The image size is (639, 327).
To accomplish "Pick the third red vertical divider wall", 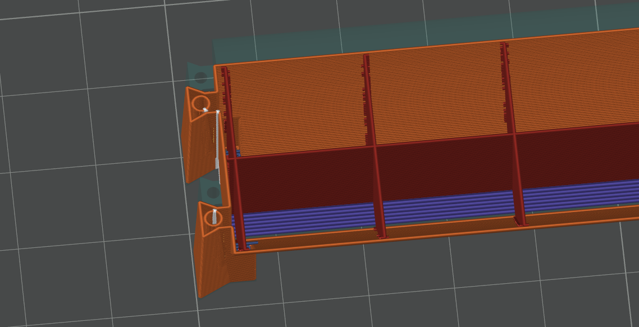I will coord(513,135).
